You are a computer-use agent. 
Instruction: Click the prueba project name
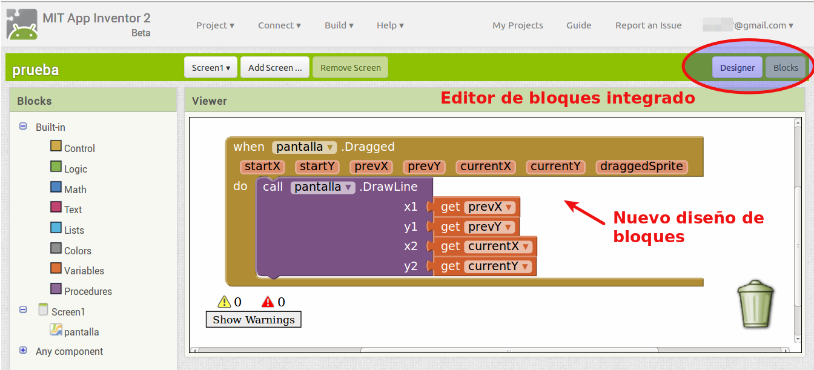[36, 70]
